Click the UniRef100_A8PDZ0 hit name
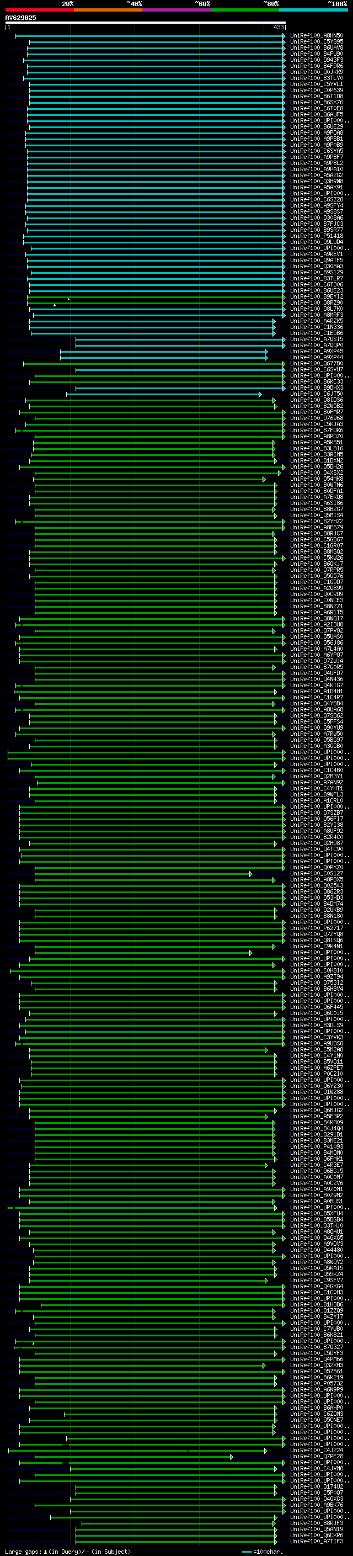Screen dimensions: 353x1556 pyautogui.click(x=316, y=436)
